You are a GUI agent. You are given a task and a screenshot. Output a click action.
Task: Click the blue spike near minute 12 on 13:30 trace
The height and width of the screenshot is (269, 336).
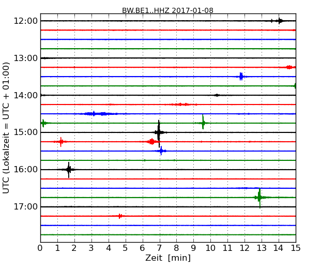[241, 77]
